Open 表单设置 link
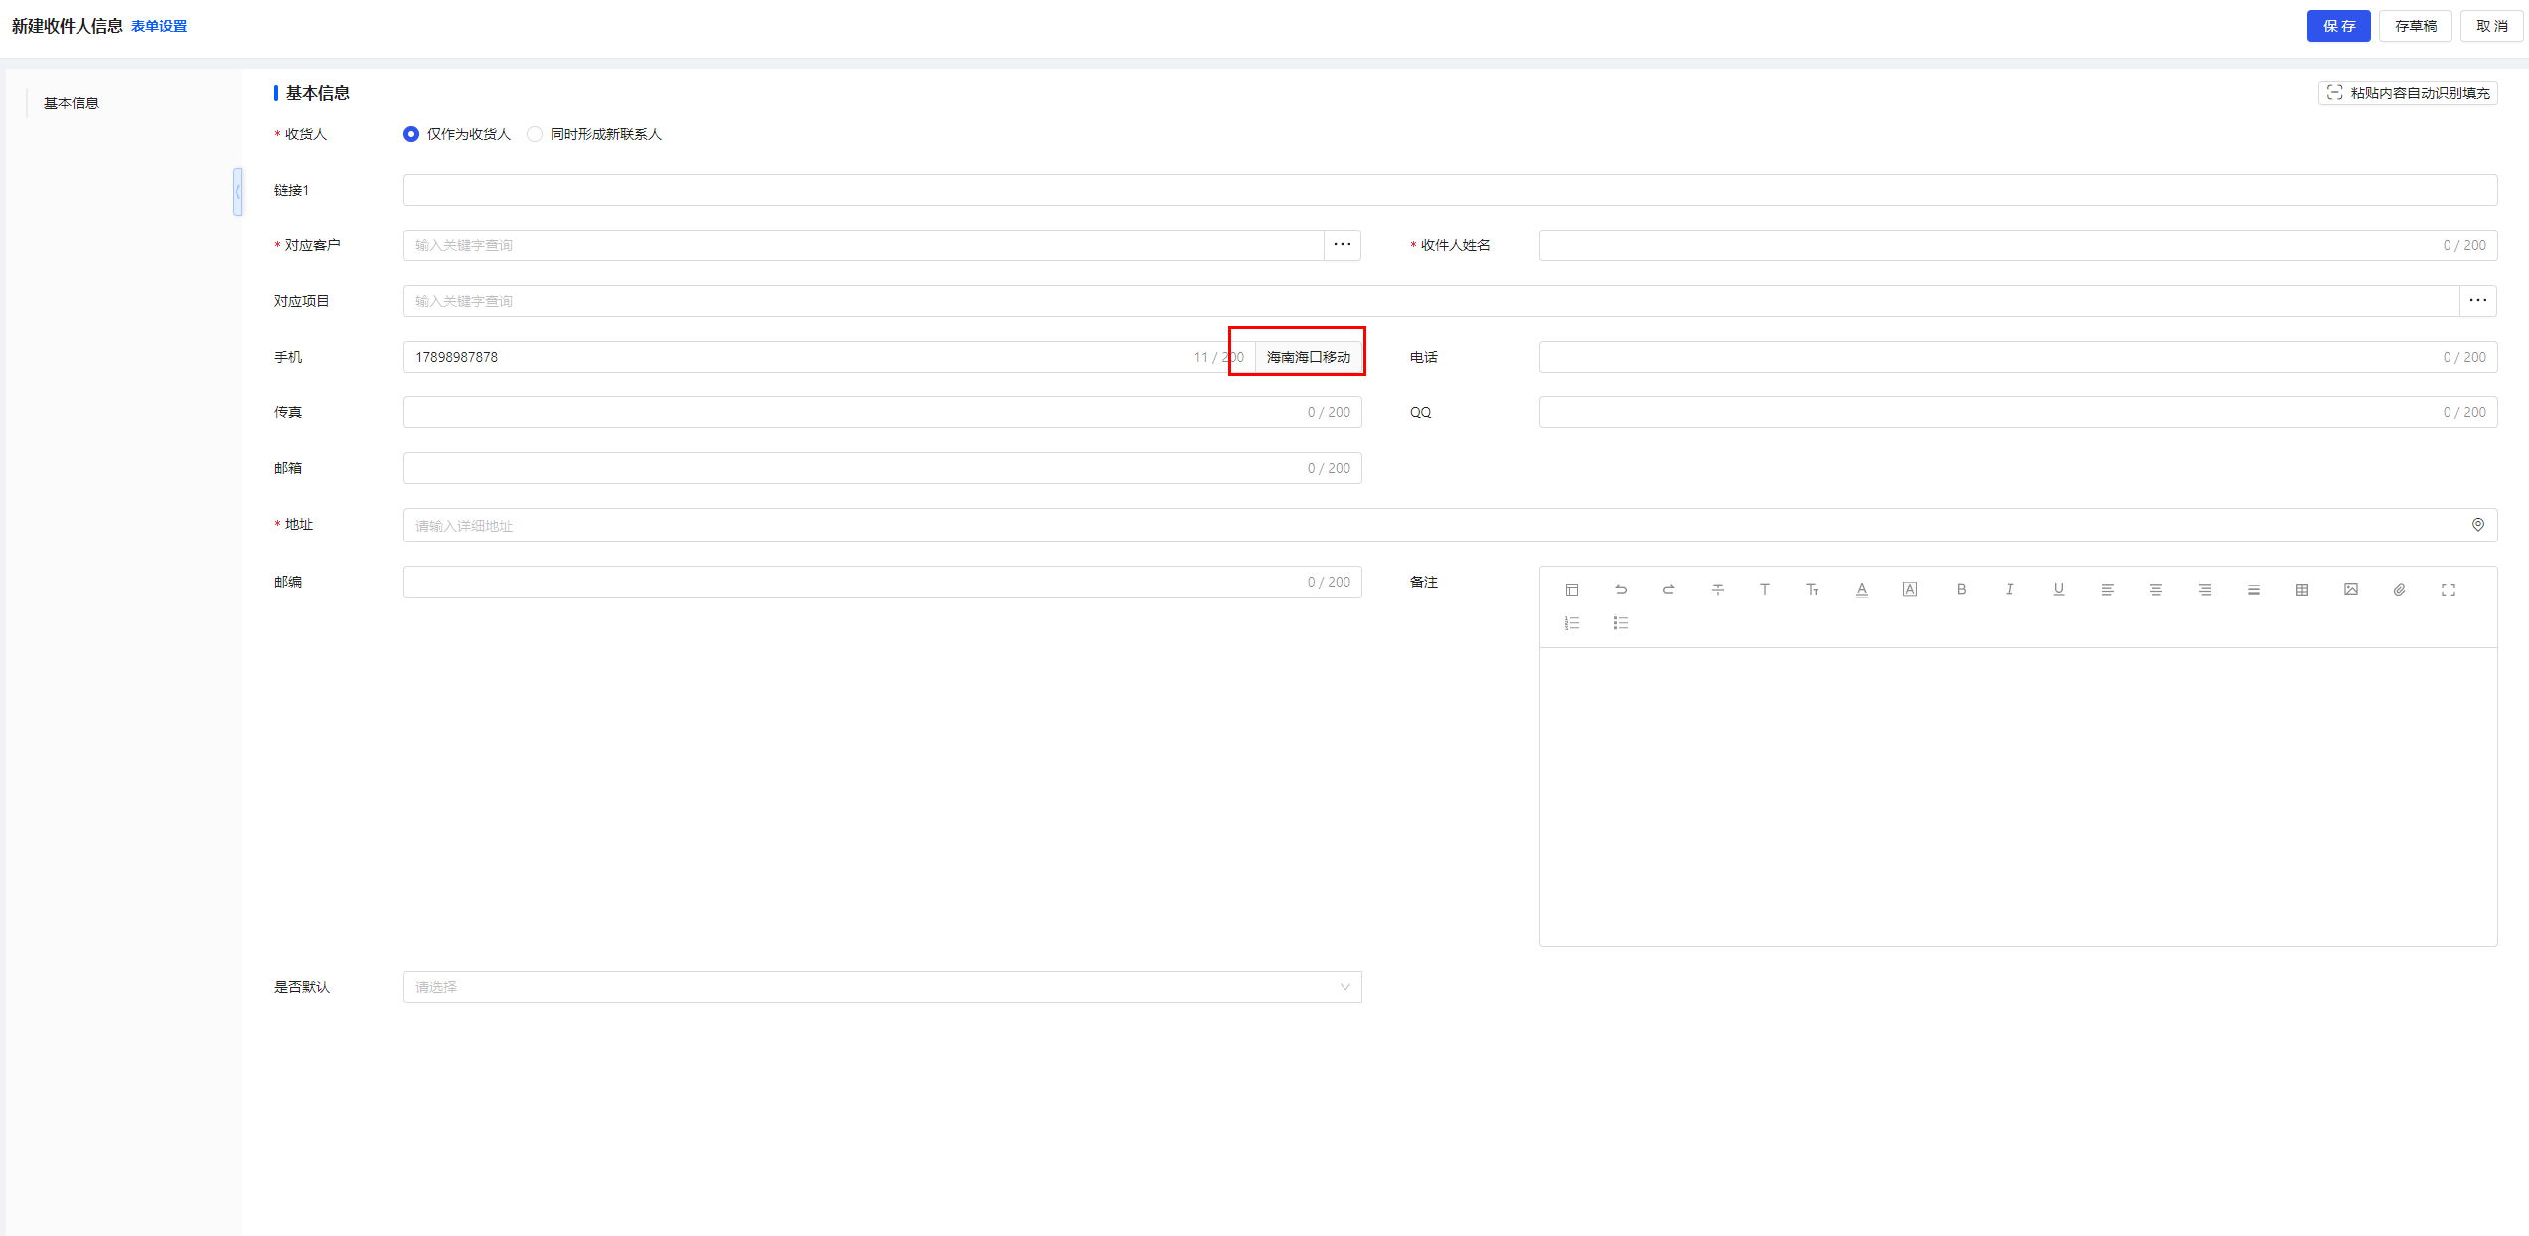 pos(159,26)
